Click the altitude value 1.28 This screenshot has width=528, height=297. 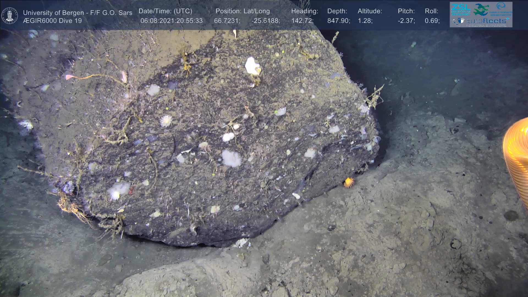365,21
